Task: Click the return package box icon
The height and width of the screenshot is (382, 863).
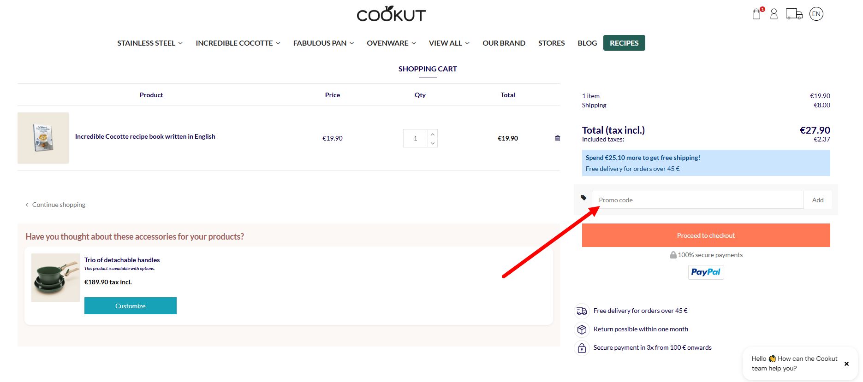Action: [x=582, y=329]
